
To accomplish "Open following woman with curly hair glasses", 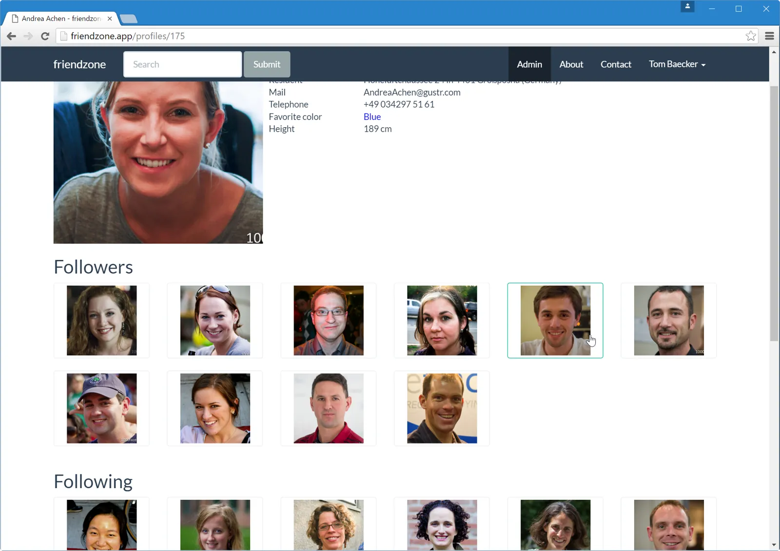I will (329, 525).
